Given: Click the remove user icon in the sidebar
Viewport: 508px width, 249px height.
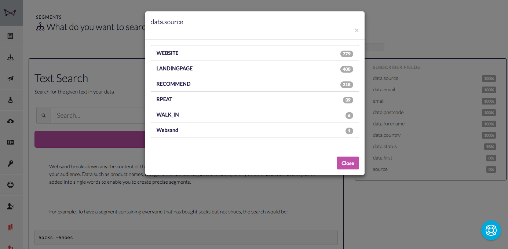Looking at the screenshot, I should click(10, 206).
